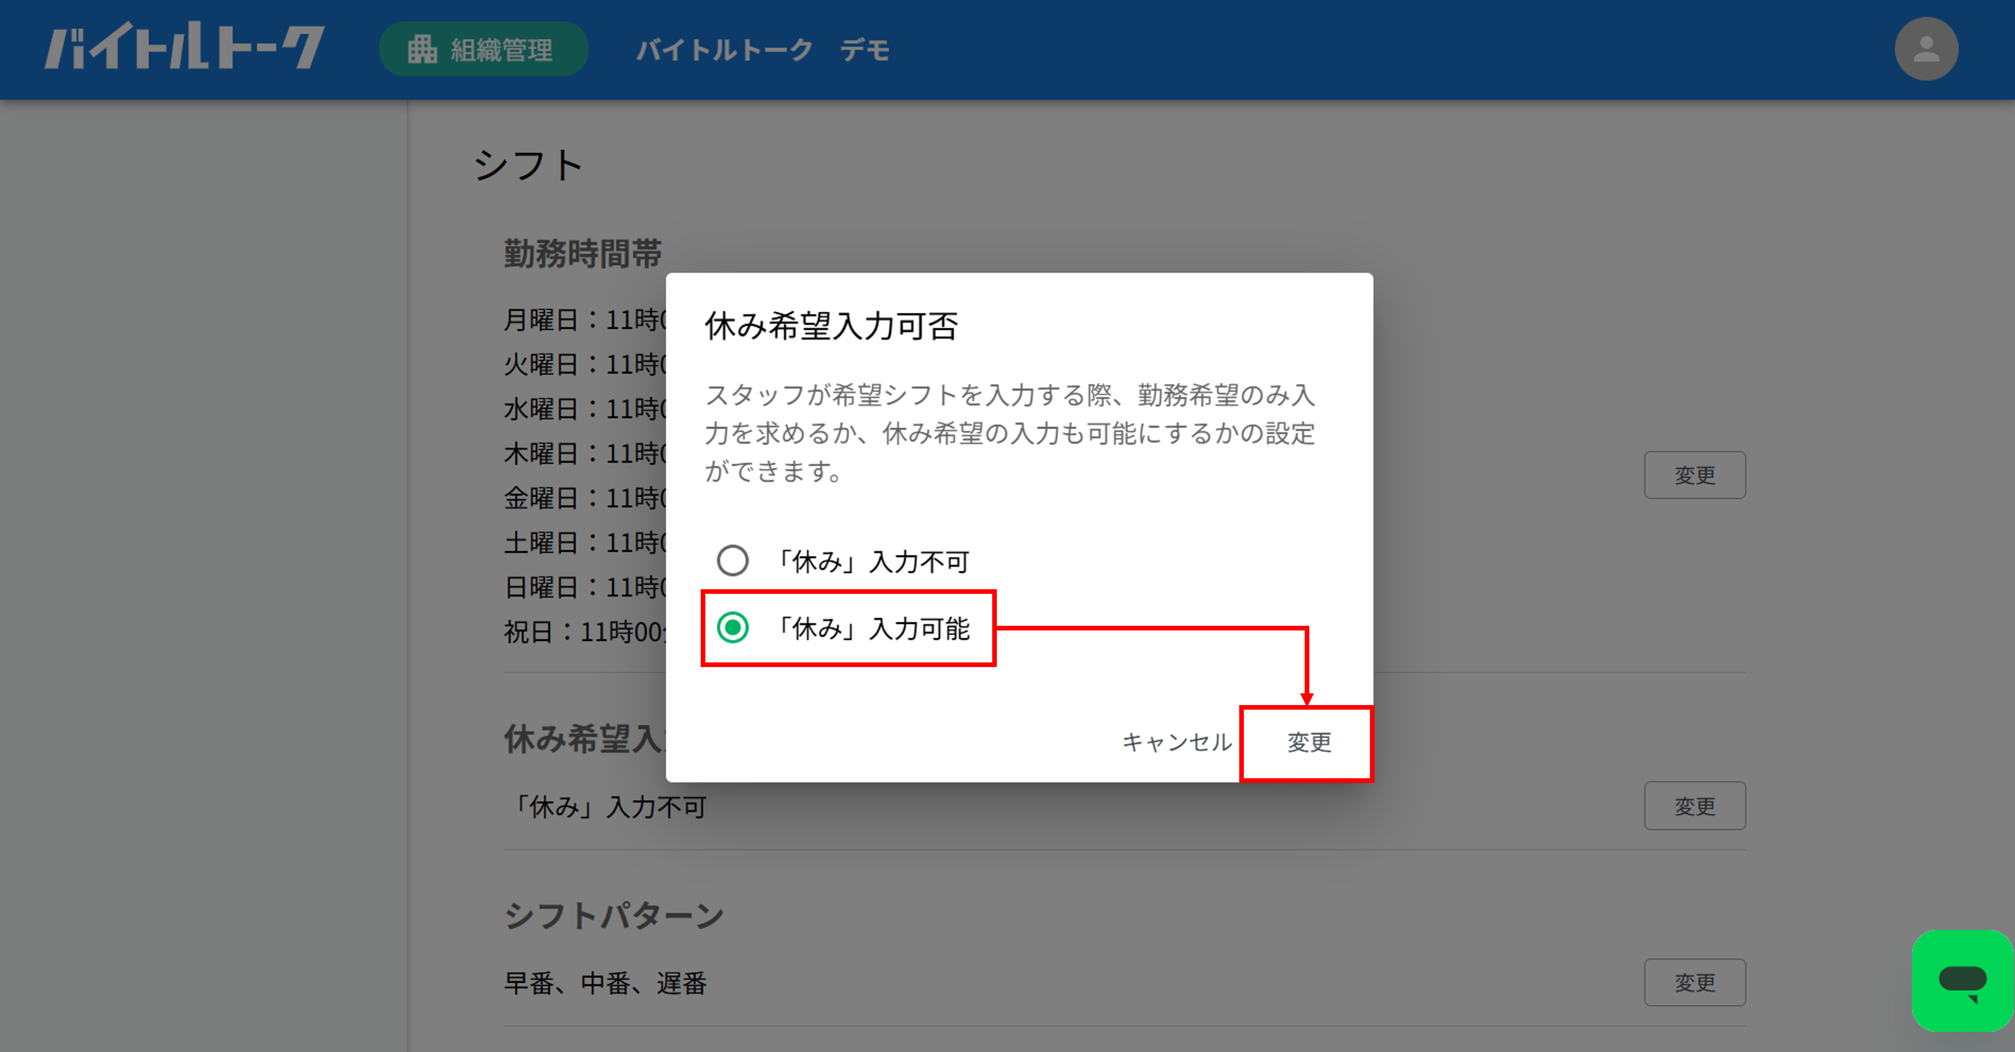Click the 月曜日 schedule row

point(585,319)
